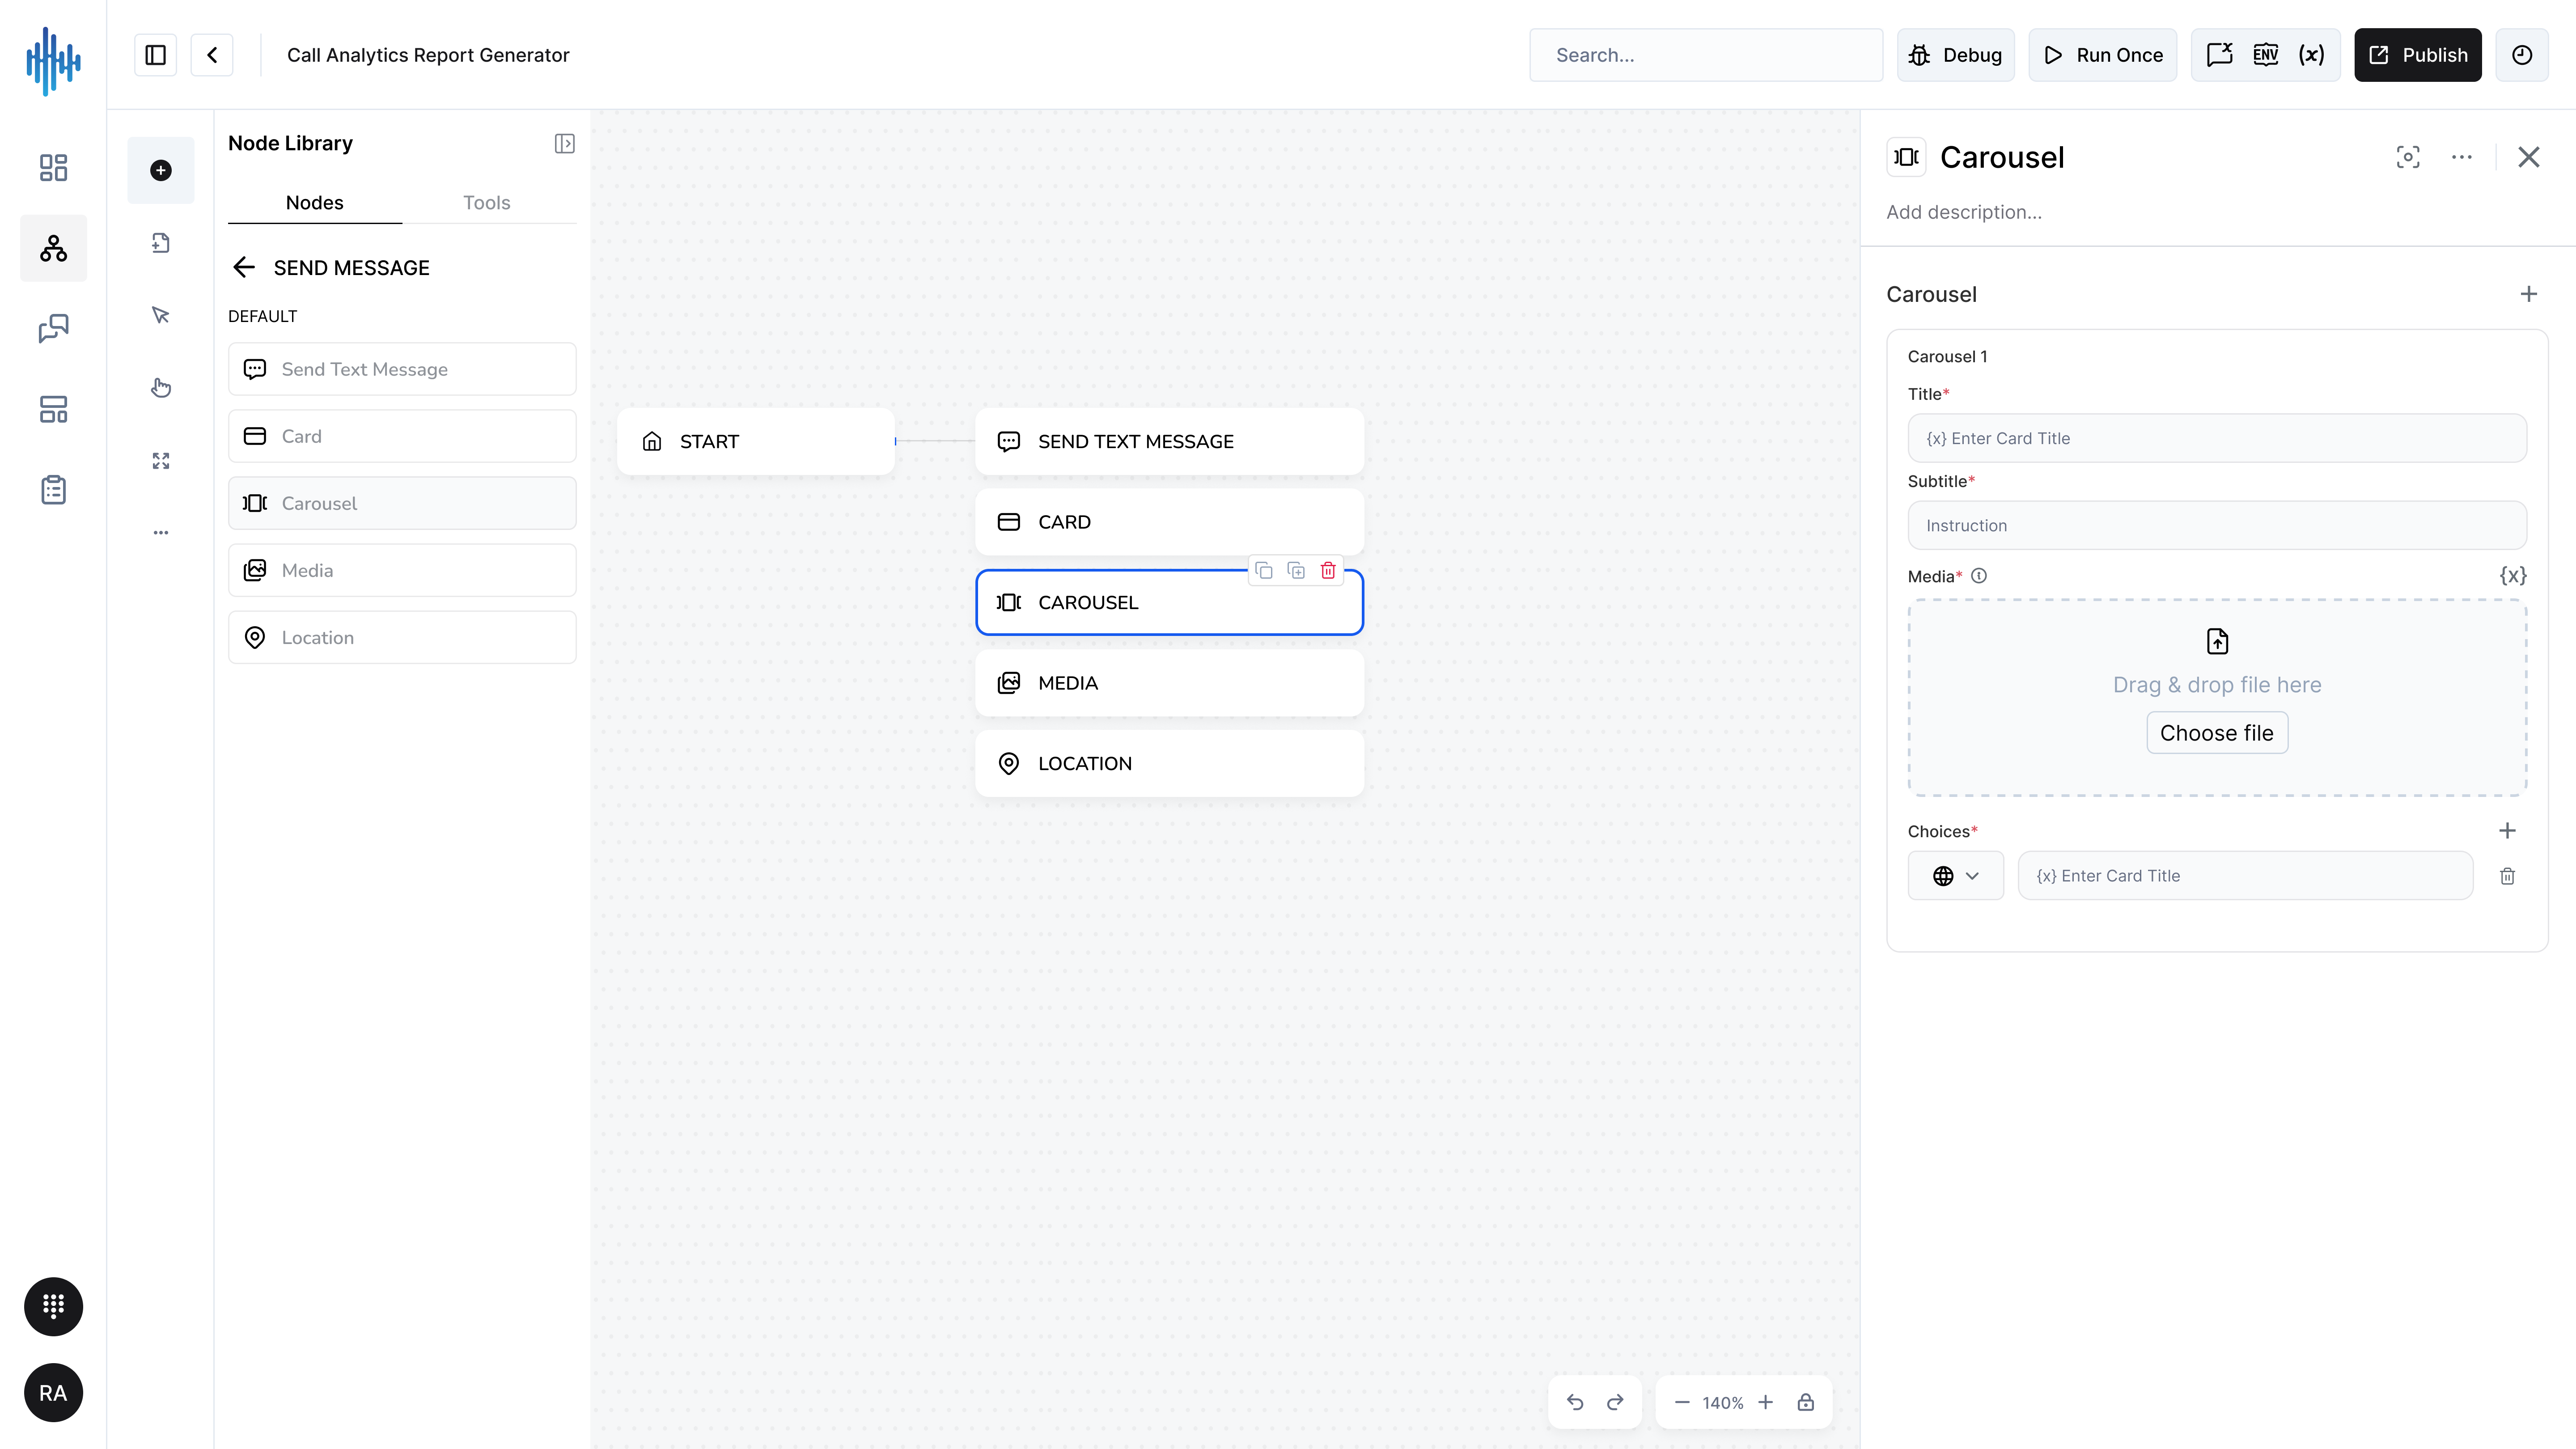This screenshot has width=2576, height=1449.
Task: Open the clipboard reports icon in sidebar
Action: tap(53, 490)
